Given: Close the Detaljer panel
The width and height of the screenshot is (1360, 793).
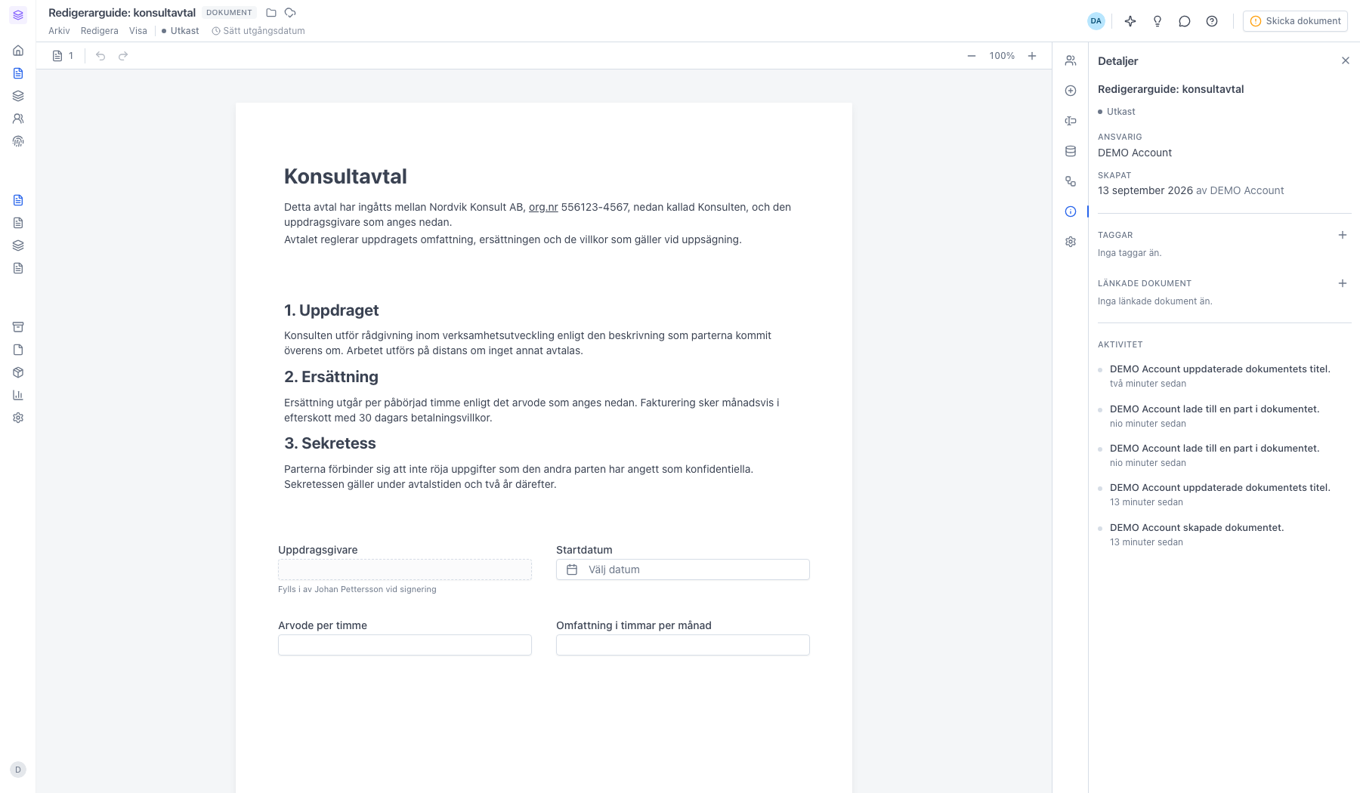Looking at the screenshot, I should (x=1346, y=60).
